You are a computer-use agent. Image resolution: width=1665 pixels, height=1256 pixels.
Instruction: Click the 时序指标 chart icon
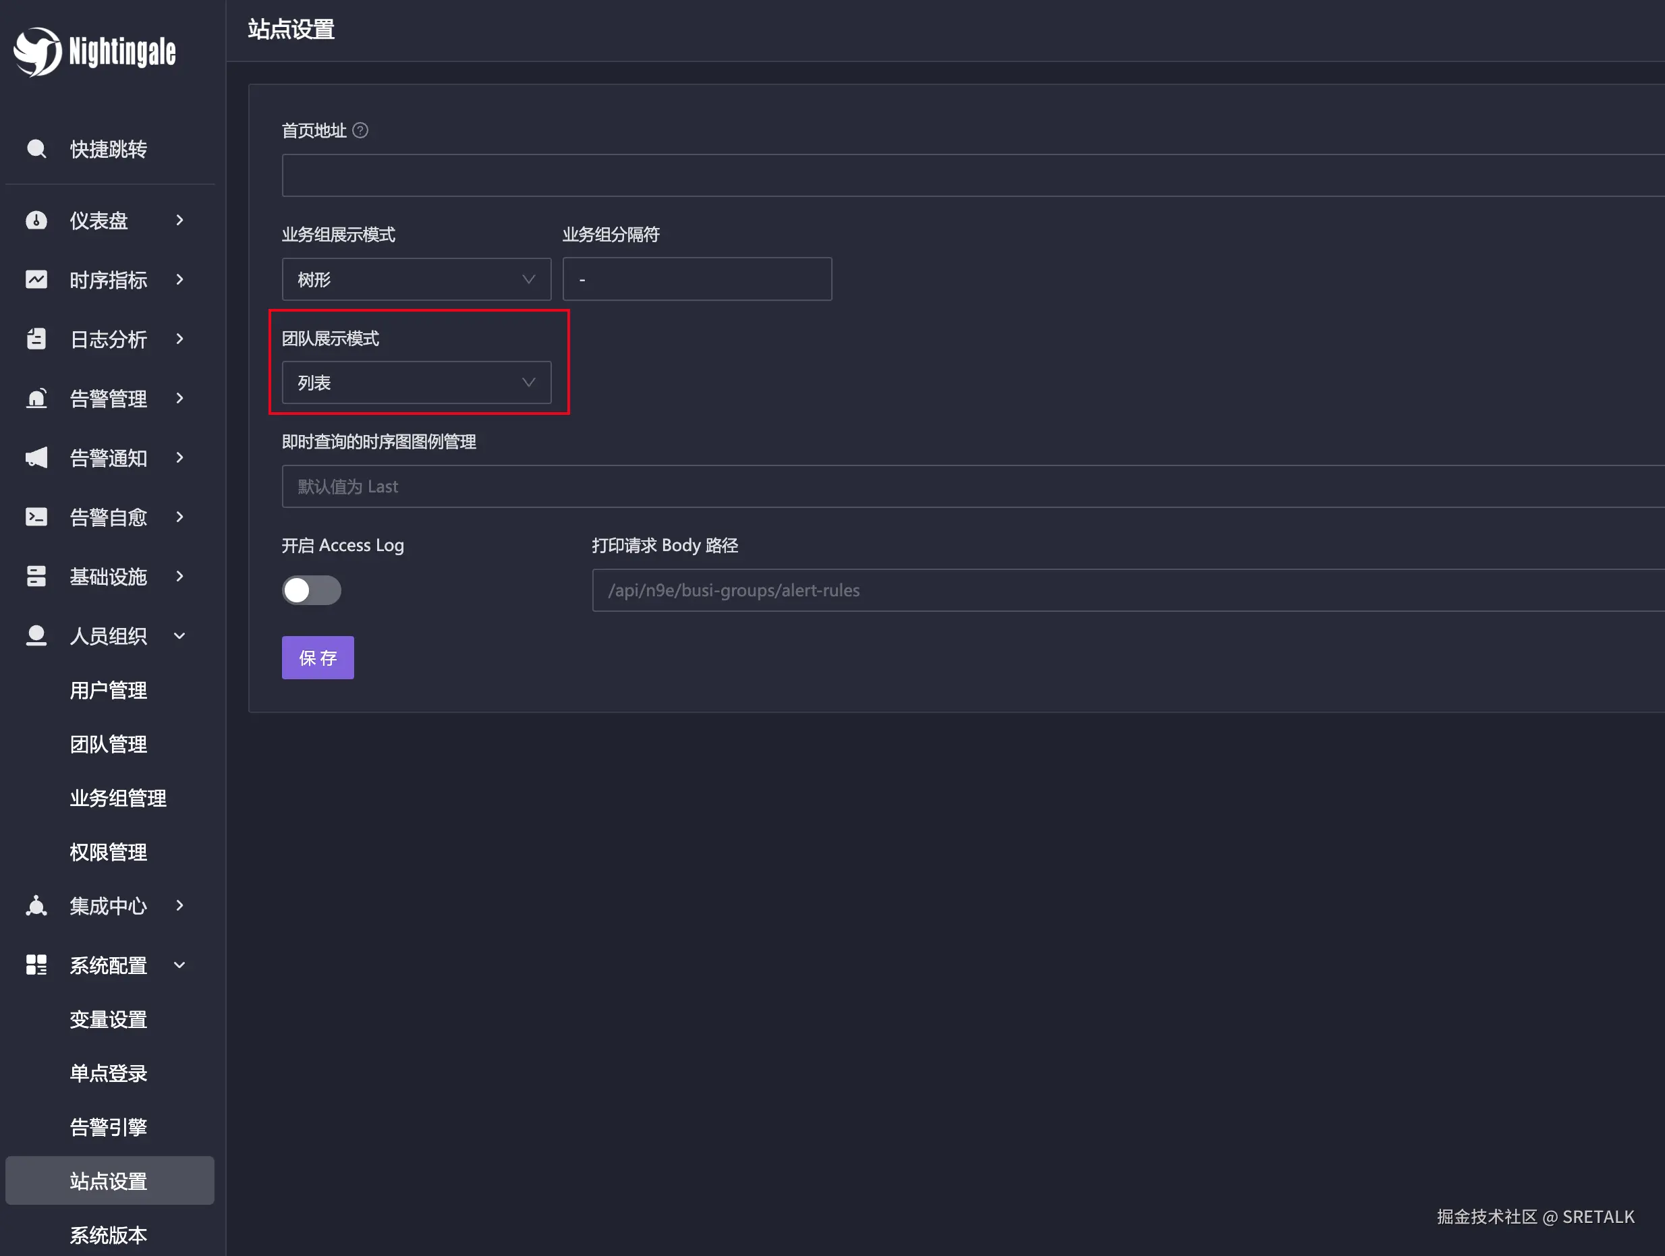(x=36, y=280)
